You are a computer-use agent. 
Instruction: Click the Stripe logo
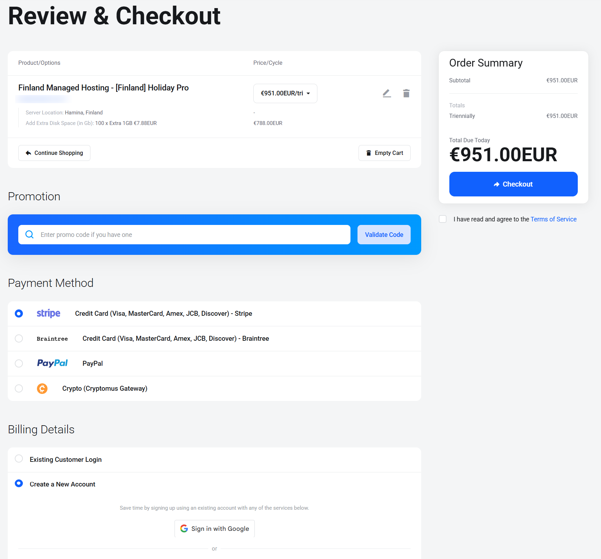49,313
